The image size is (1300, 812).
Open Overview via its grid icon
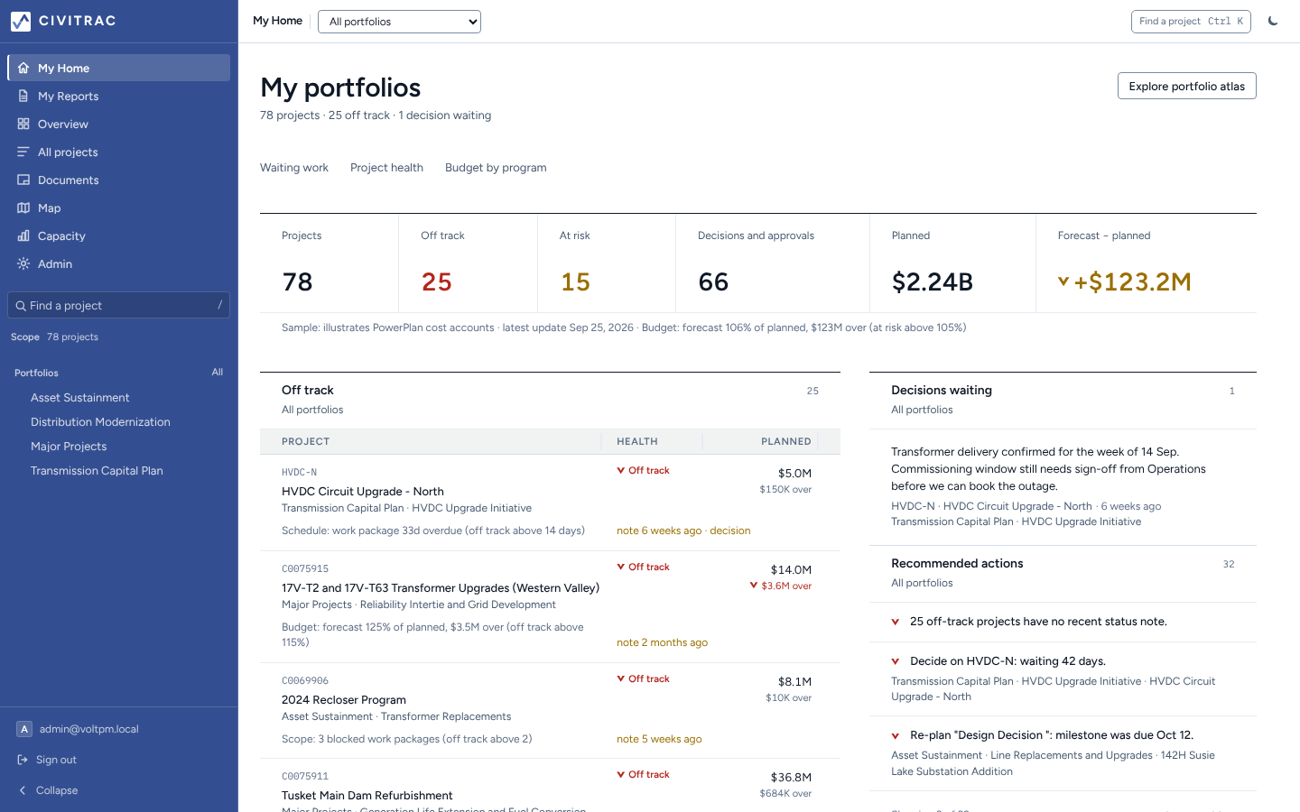(x=23, y=124)
